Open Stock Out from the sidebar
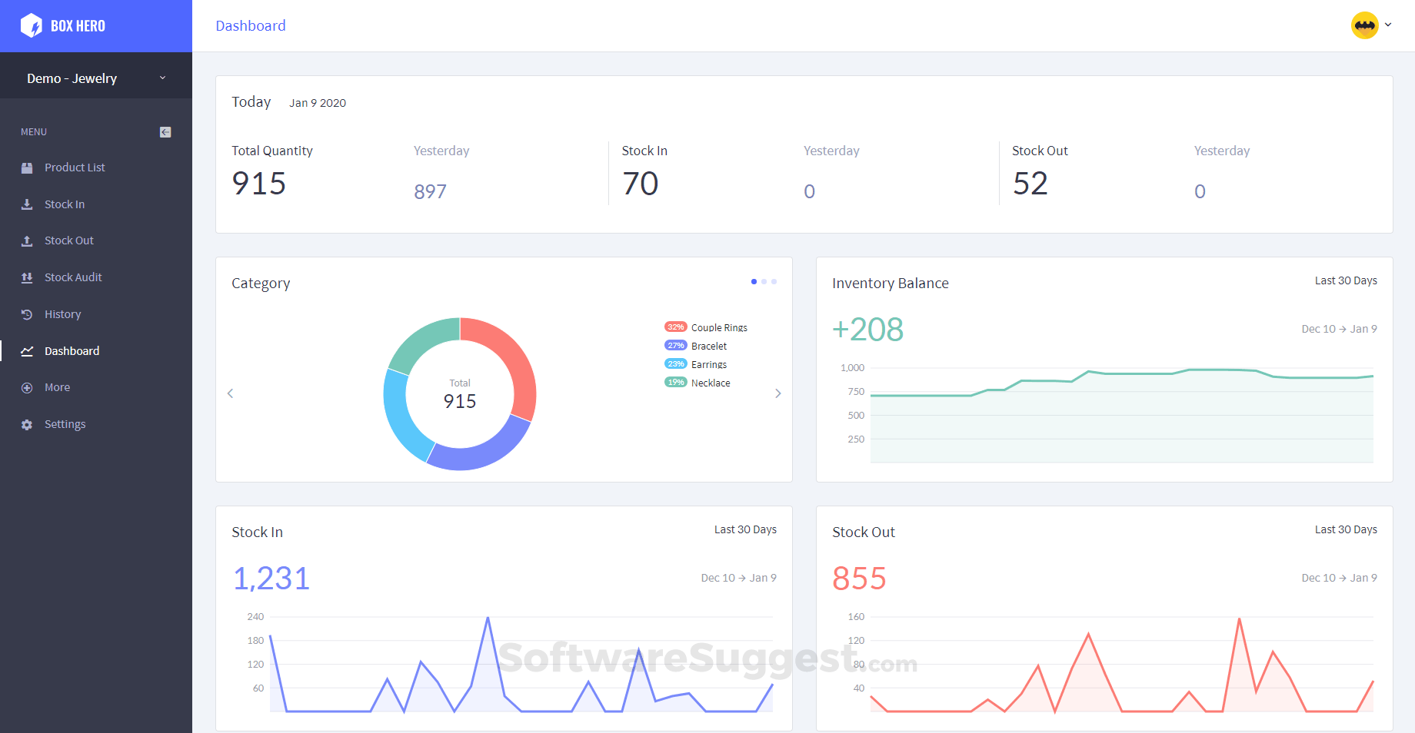Image resolution: width=1415 pixels, height=733 pixels. click(x=28, y=240)
